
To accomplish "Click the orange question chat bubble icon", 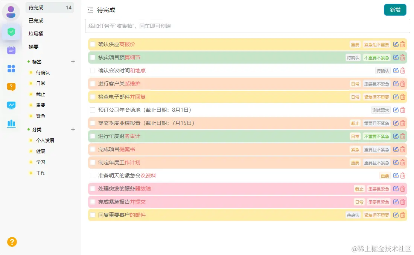I will (11, 87).
